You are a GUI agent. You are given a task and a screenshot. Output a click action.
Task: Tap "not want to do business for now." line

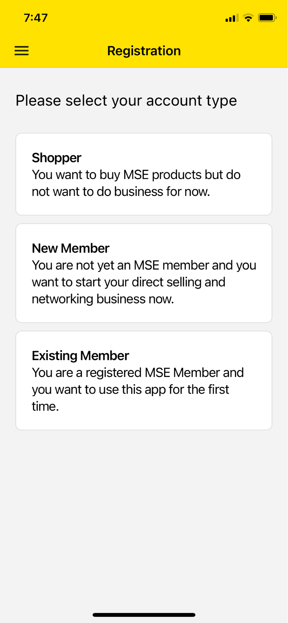point(121,192)
